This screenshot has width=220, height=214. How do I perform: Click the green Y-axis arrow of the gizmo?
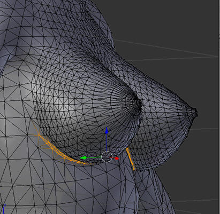coord(84,158)
